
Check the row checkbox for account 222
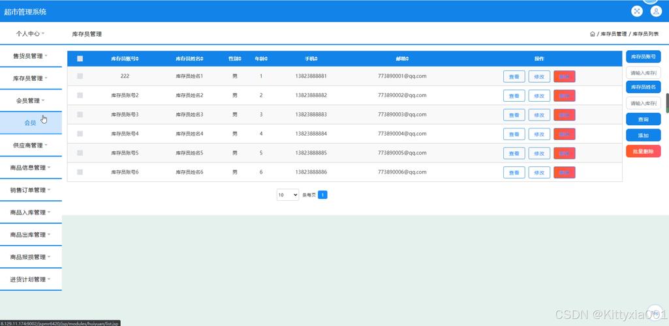[x=80, y=76]
